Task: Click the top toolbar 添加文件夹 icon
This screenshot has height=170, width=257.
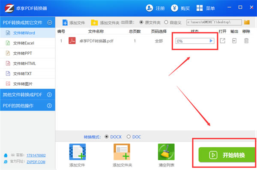Action: 94,22
